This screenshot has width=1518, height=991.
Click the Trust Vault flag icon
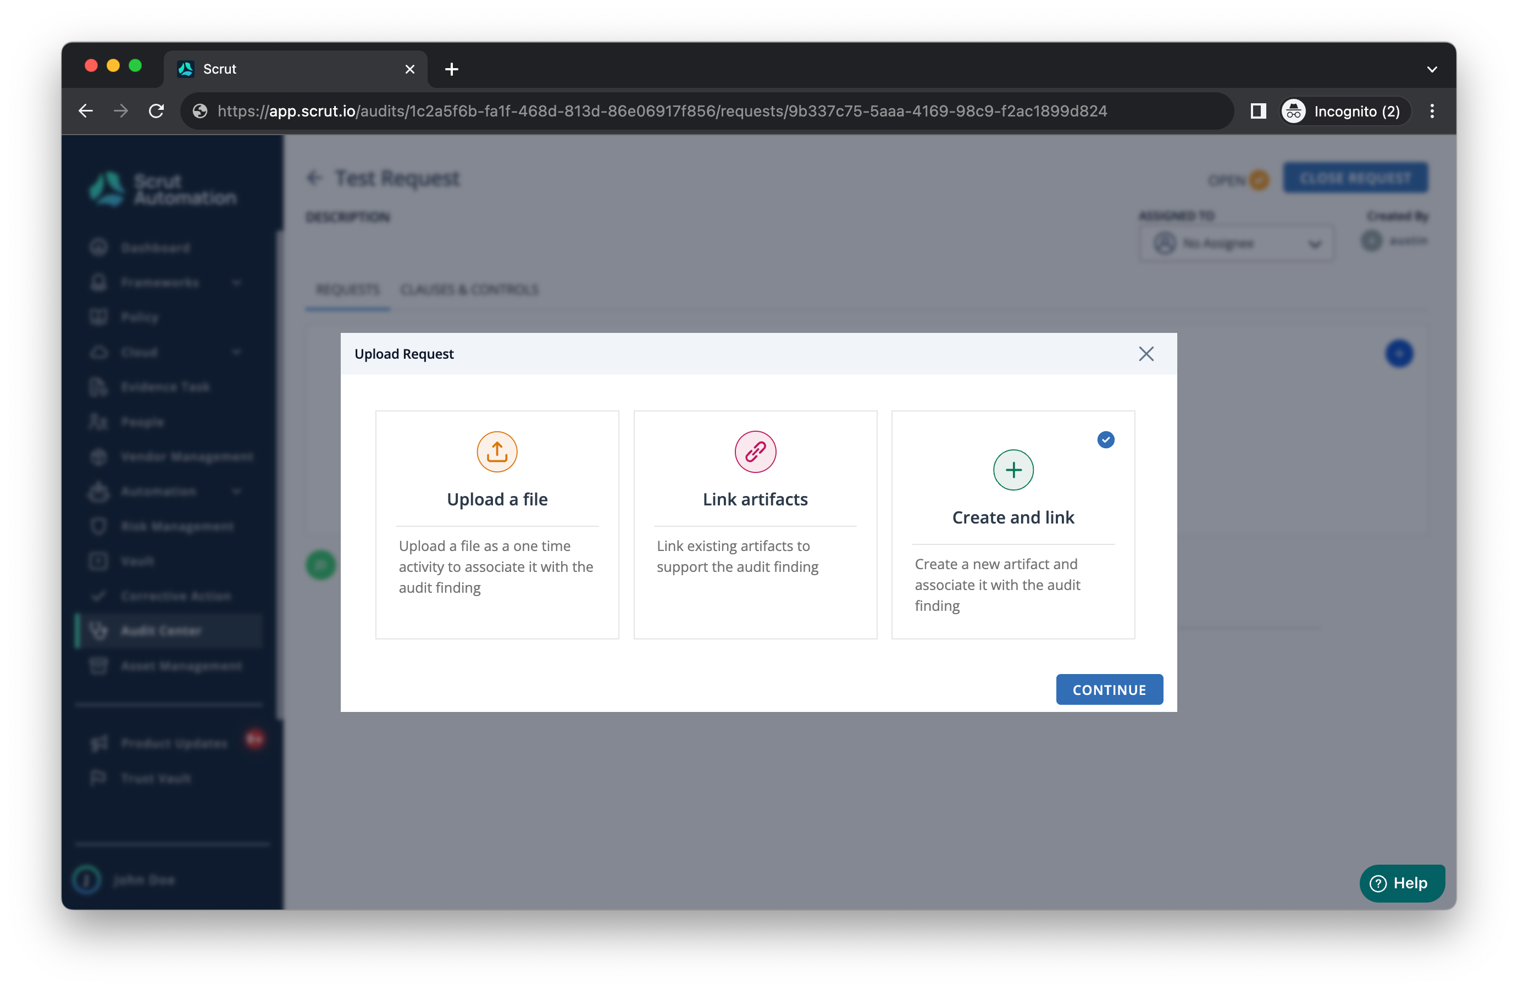click(x=98, y=778)
